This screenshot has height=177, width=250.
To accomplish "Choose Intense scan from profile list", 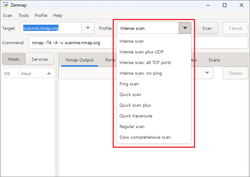I will tap(154, 41).
